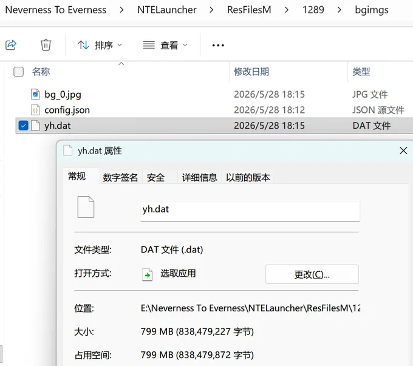
Task: Expand chevron after NTELauncher breadcrumb
Action: point(211,10)
